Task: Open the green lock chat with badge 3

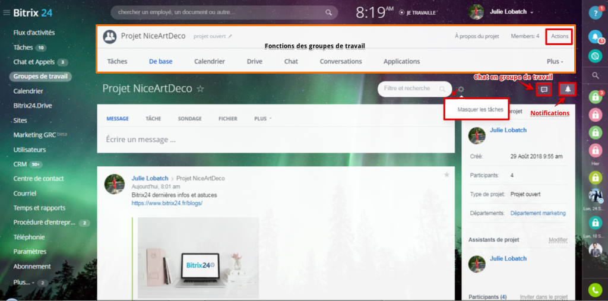Action: pyautogui.click(x=595, y=97)
